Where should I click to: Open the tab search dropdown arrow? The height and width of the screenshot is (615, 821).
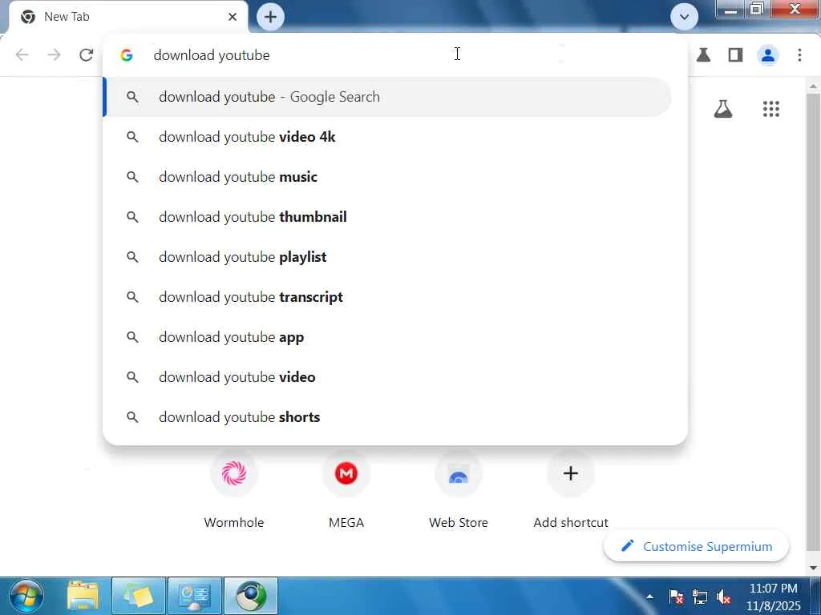click(684, 18)
